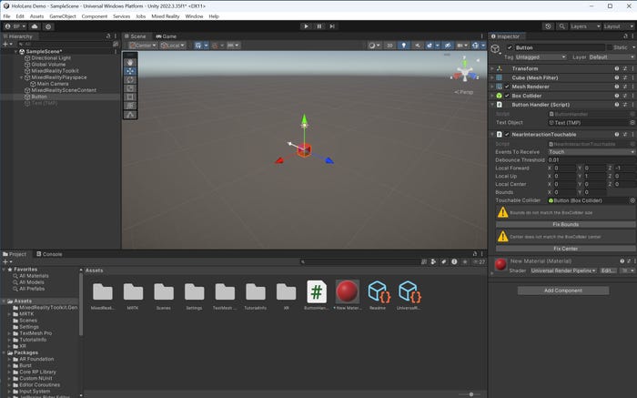Viewport: 637px width, 398px height.
Task: Click the New Material red sphere swatch
Action: 500,265
